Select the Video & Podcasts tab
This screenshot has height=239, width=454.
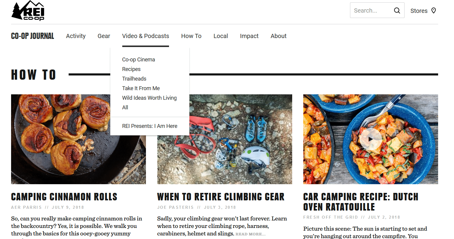[x=146, y=36]
